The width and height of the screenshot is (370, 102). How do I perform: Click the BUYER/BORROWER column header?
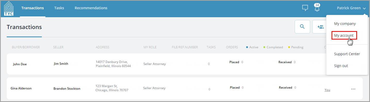(x=26, y=47)
